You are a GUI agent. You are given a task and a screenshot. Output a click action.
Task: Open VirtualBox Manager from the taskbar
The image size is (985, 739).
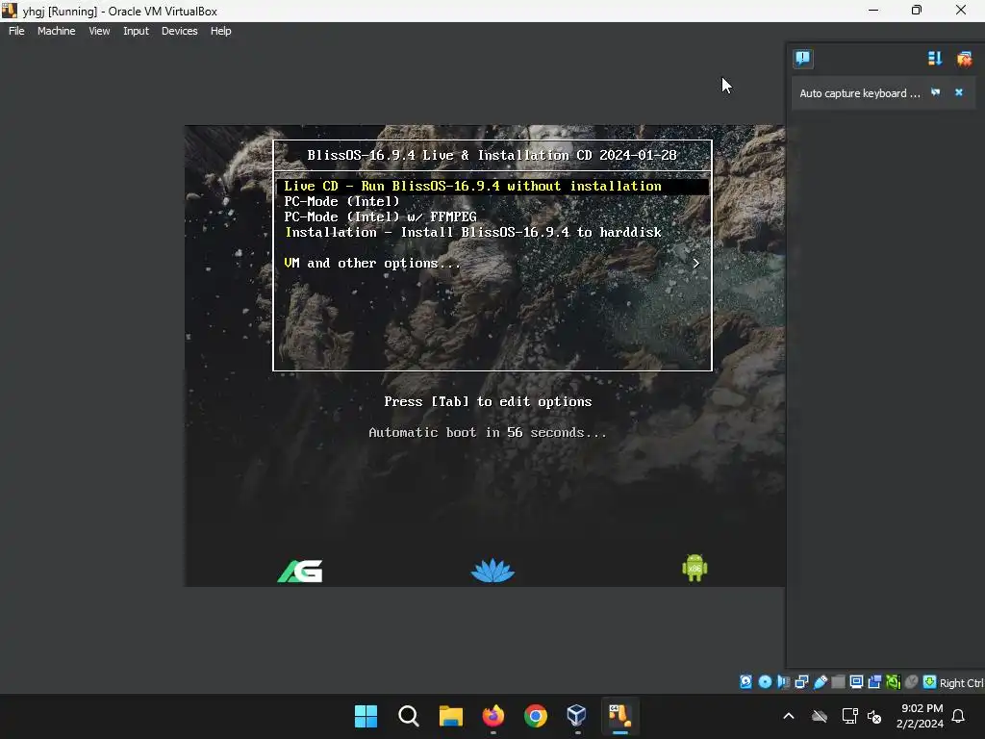click(577, 716)
